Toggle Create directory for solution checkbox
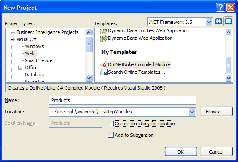 111,124
